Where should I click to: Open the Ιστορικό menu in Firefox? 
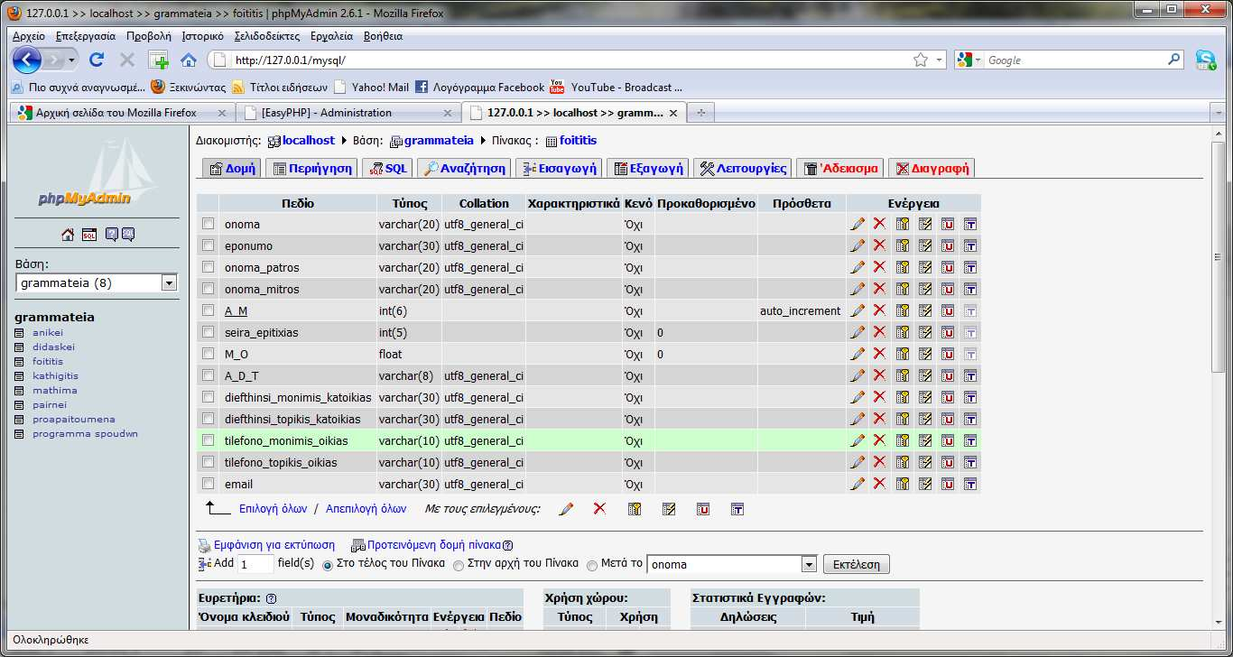pos(202,36)
